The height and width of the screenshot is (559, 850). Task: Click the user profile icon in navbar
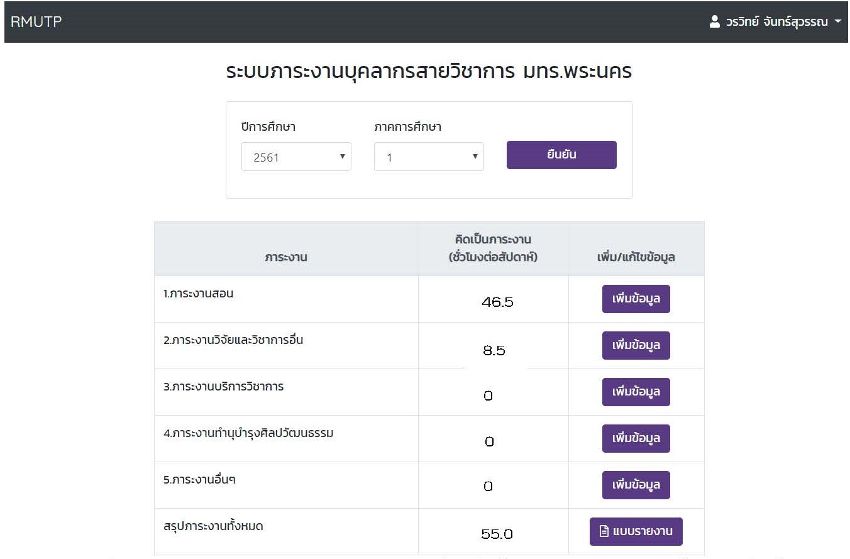(x=714, y=22)
